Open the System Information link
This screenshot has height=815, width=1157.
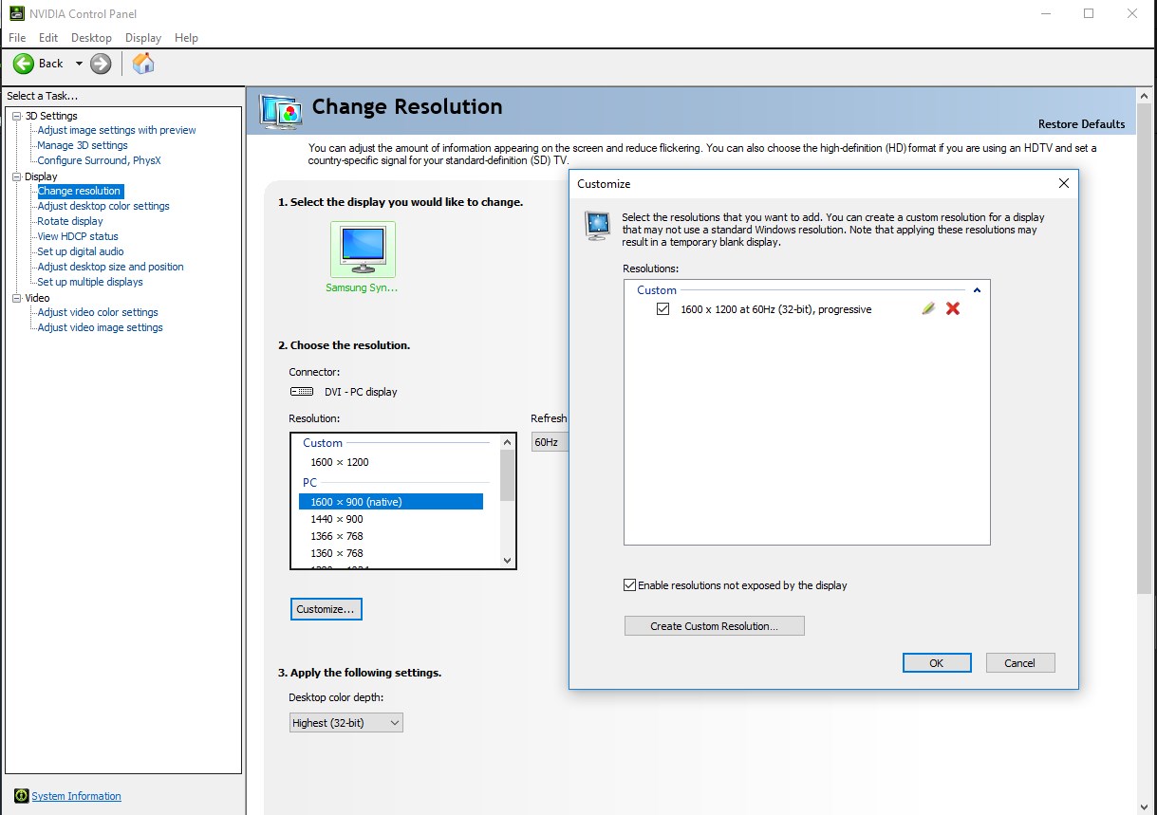click(x=77, y=796)
